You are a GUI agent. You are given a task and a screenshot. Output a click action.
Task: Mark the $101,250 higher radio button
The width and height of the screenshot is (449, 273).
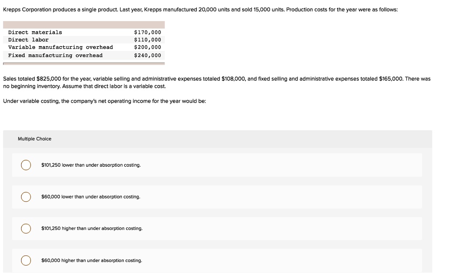click(x=26, y=229)
